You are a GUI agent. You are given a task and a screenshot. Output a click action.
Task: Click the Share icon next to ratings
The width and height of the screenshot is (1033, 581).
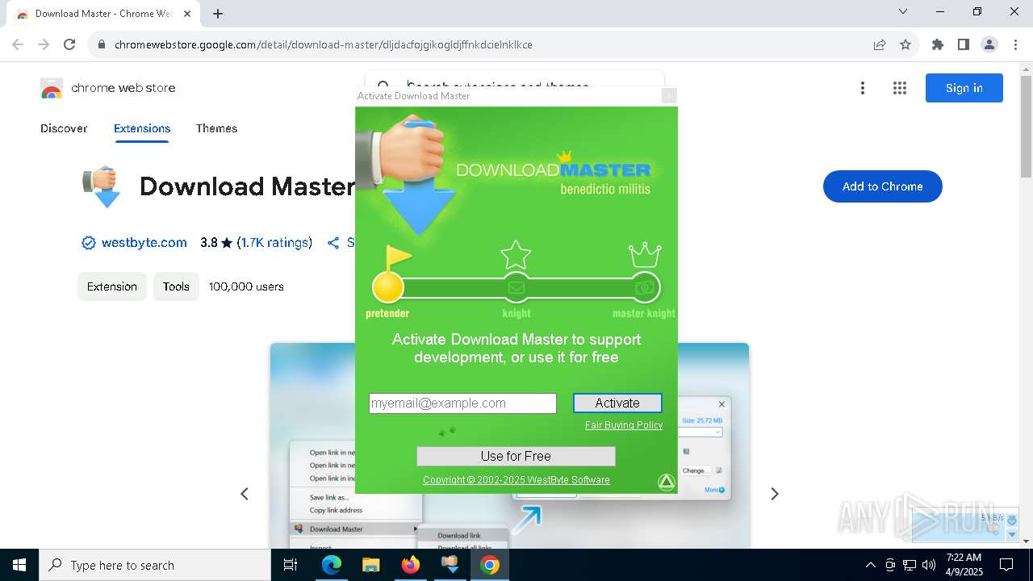[333, 243]
